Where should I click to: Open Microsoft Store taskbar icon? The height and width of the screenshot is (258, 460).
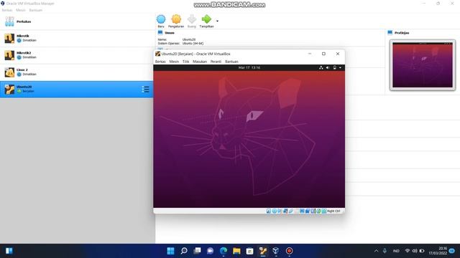pos(249,251)
